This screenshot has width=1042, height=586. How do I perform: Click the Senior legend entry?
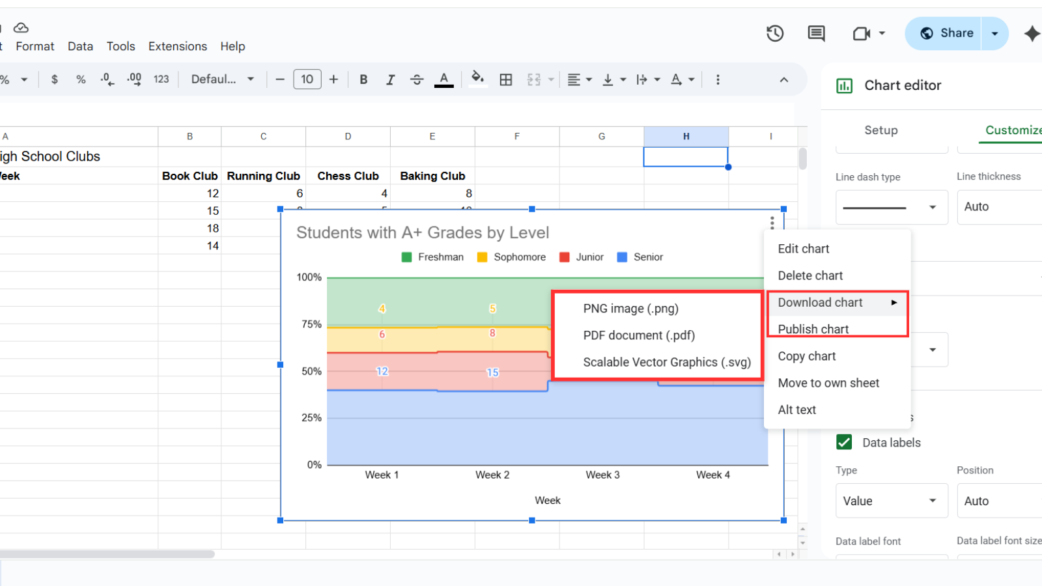pyautogui.click(x=640, y=257)
